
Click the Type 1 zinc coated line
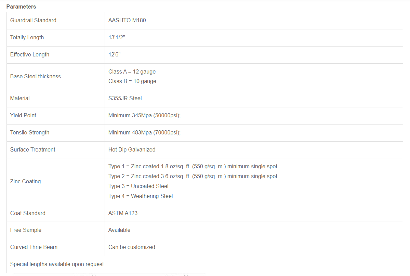[x=193, y=166]
